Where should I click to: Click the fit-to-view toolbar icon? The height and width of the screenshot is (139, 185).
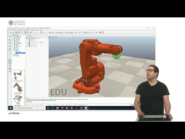click(22, 32)
